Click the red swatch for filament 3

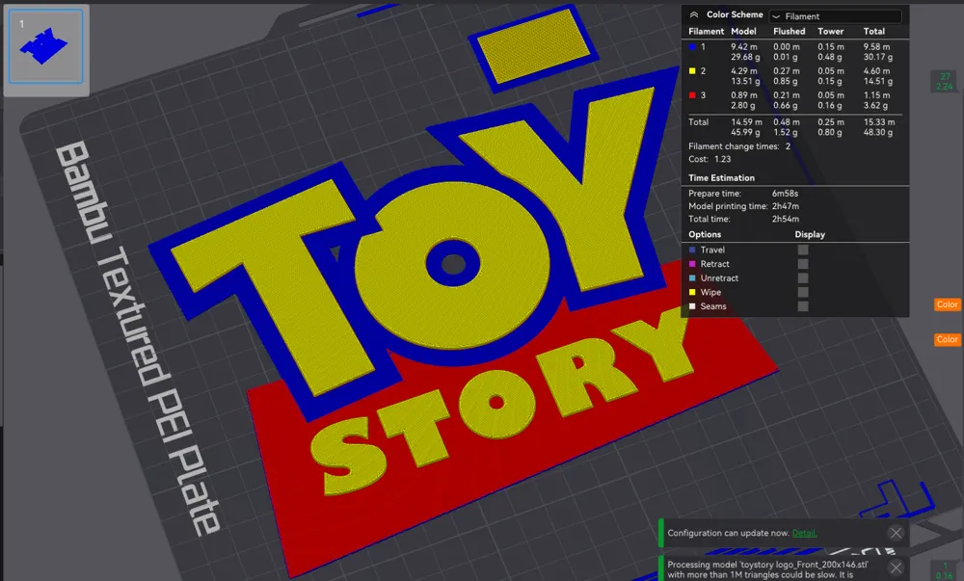pos(692,95)
